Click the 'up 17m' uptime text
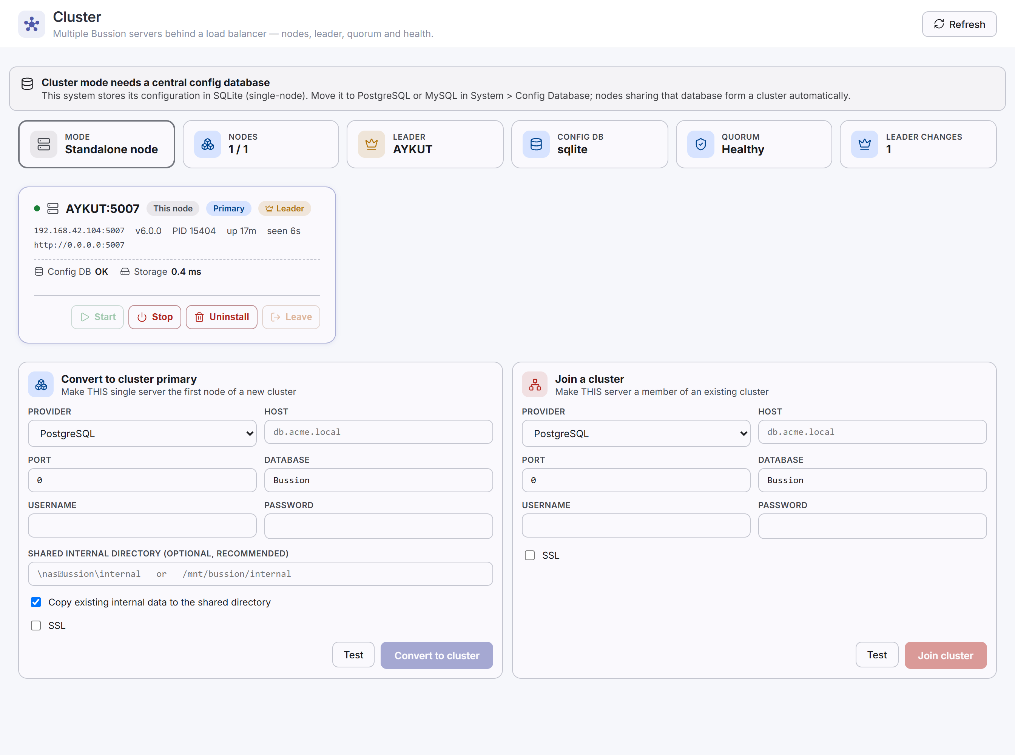The image size is (1015, 755). [241, 231]
